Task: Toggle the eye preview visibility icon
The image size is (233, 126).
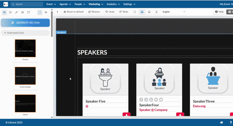Action: pyautogui.click(x=46, y=12)
